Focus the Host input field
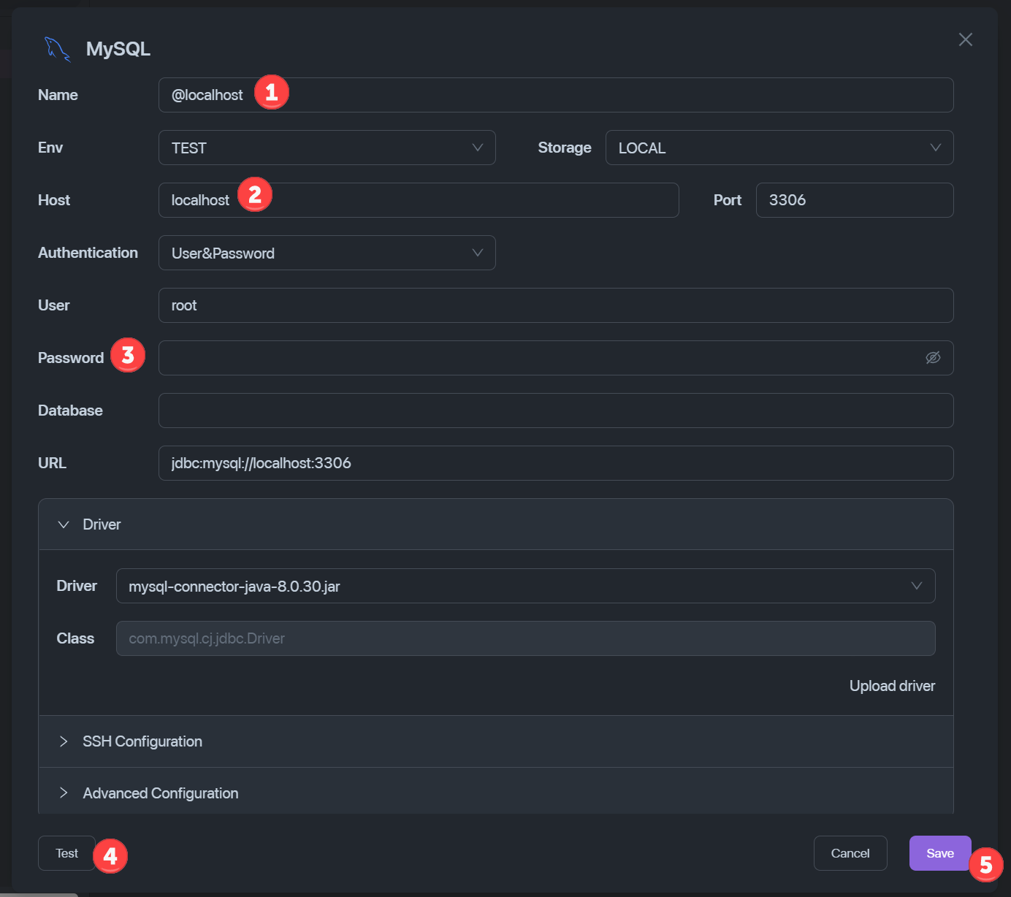Screen dimensions: 1011x897 419,200
